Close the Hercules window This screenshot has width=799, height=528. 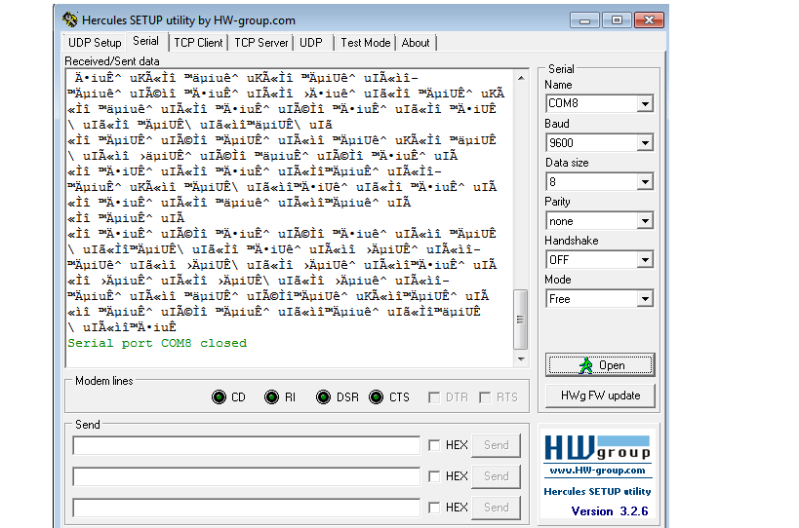(x=649, y=20)
